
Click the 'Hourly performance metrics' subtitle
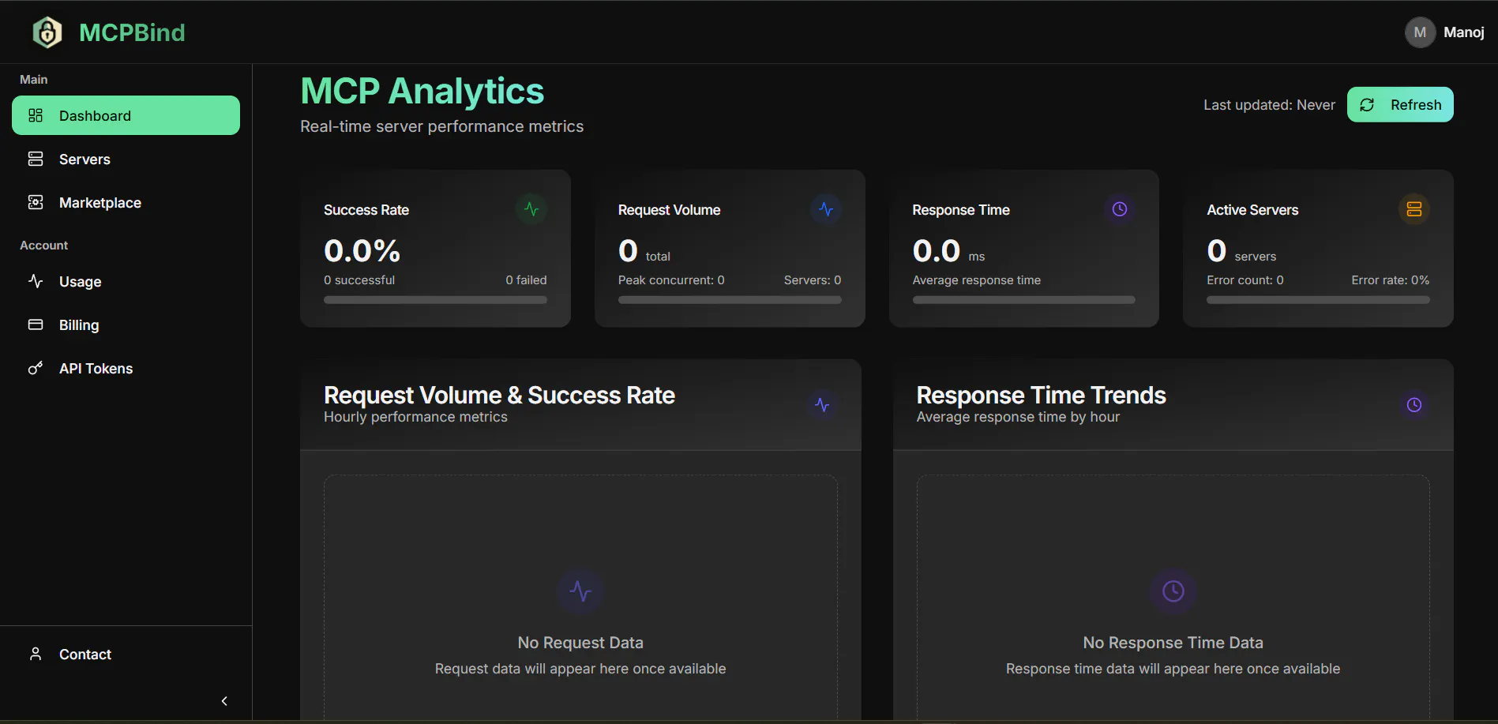point(415,417)
